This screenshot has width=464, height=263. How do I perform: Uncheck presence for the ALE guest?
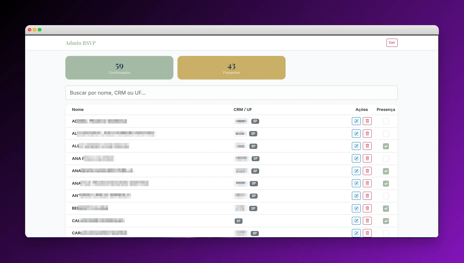click(386, 146)
